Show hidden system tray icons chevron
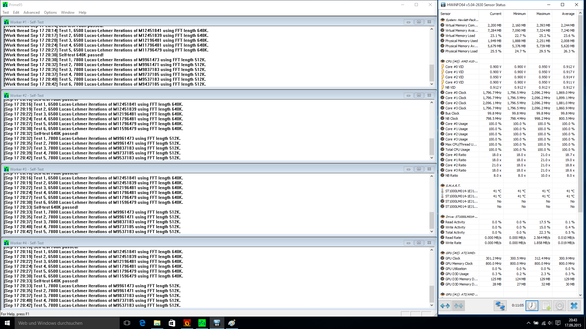586x329 pixels. (528, 323)
